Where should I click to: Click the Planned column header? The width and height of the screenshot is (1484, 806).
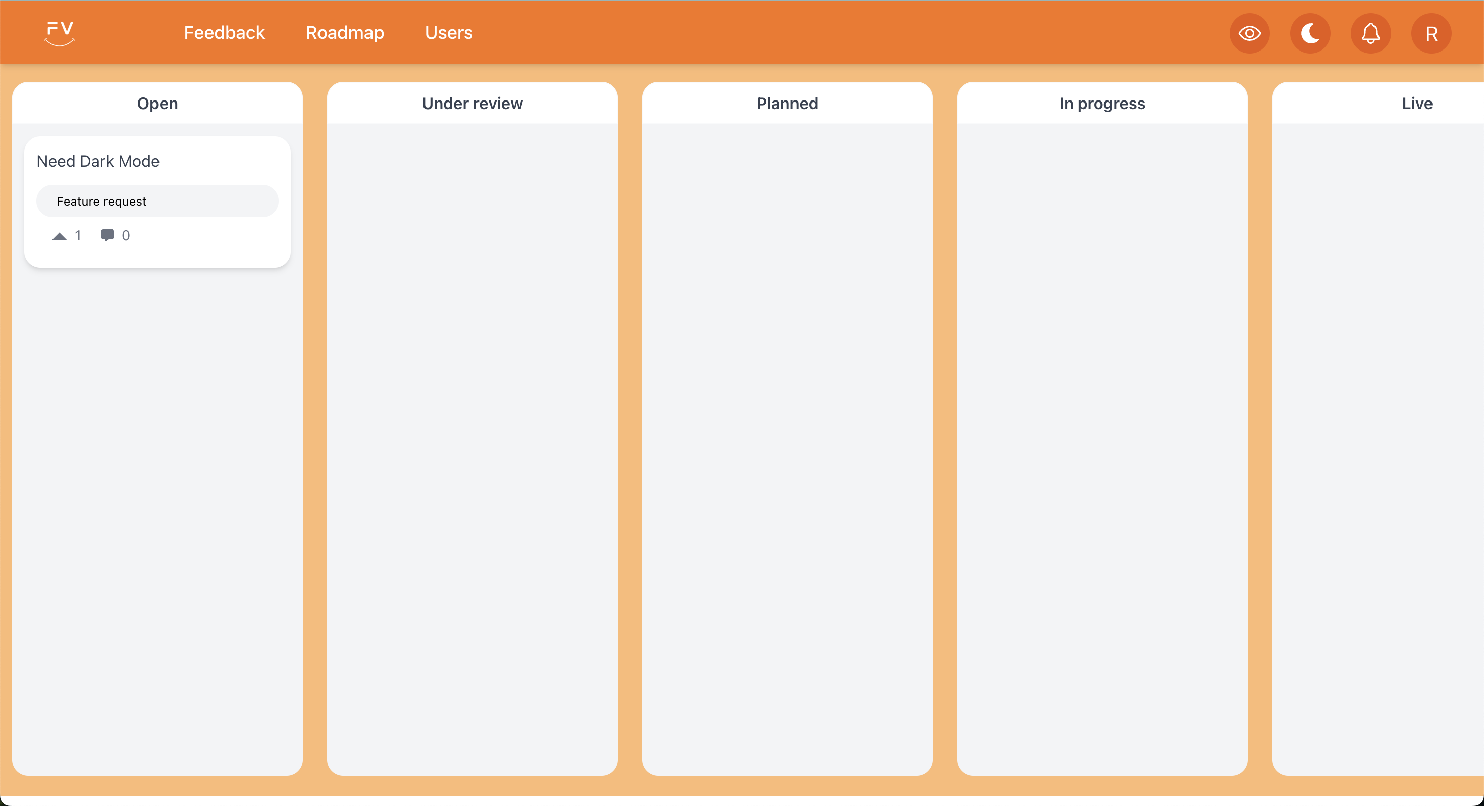point(787,103)
